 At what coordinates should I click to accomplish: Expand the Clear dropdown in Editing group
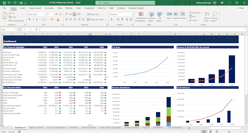coord(198,20)
